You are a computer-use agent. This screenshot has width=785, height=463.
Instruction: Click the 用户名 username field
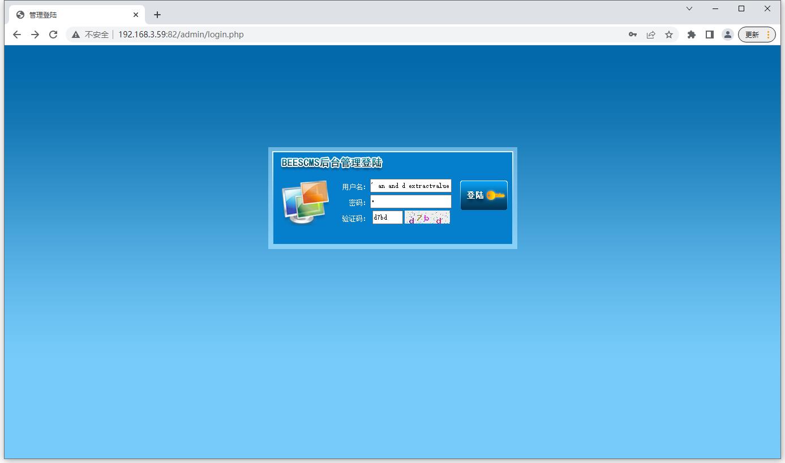click(411, 186)
